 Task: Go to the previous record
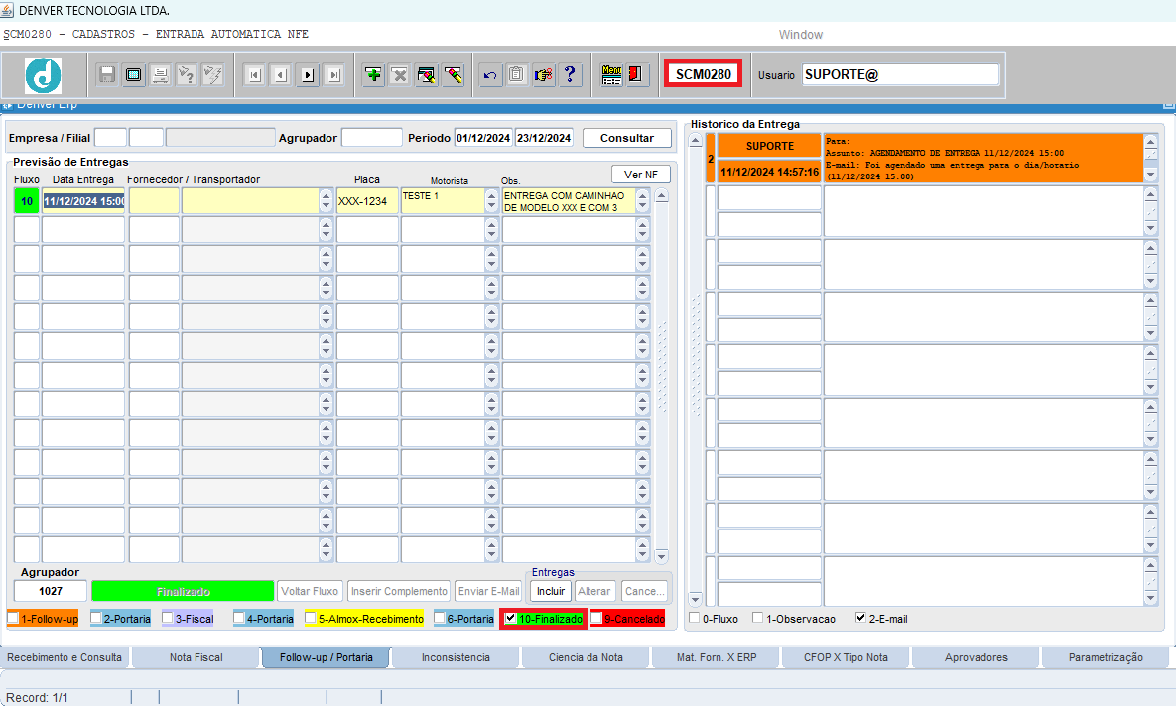[281, 75]
